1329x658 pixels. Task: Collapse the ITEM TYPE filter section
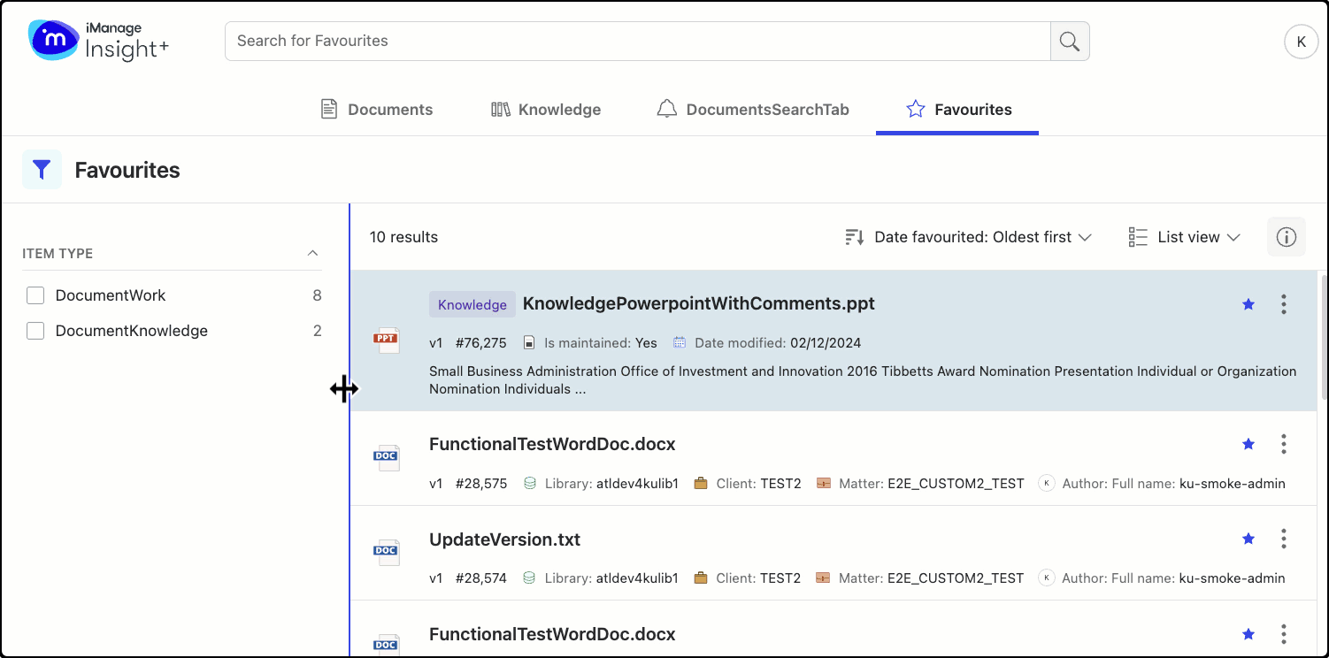(x=312, y=253)
